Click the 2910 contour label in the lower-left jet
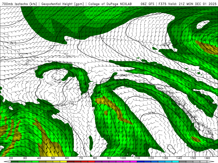The width and height of the screenshot is (218, 163). point(50,111)
